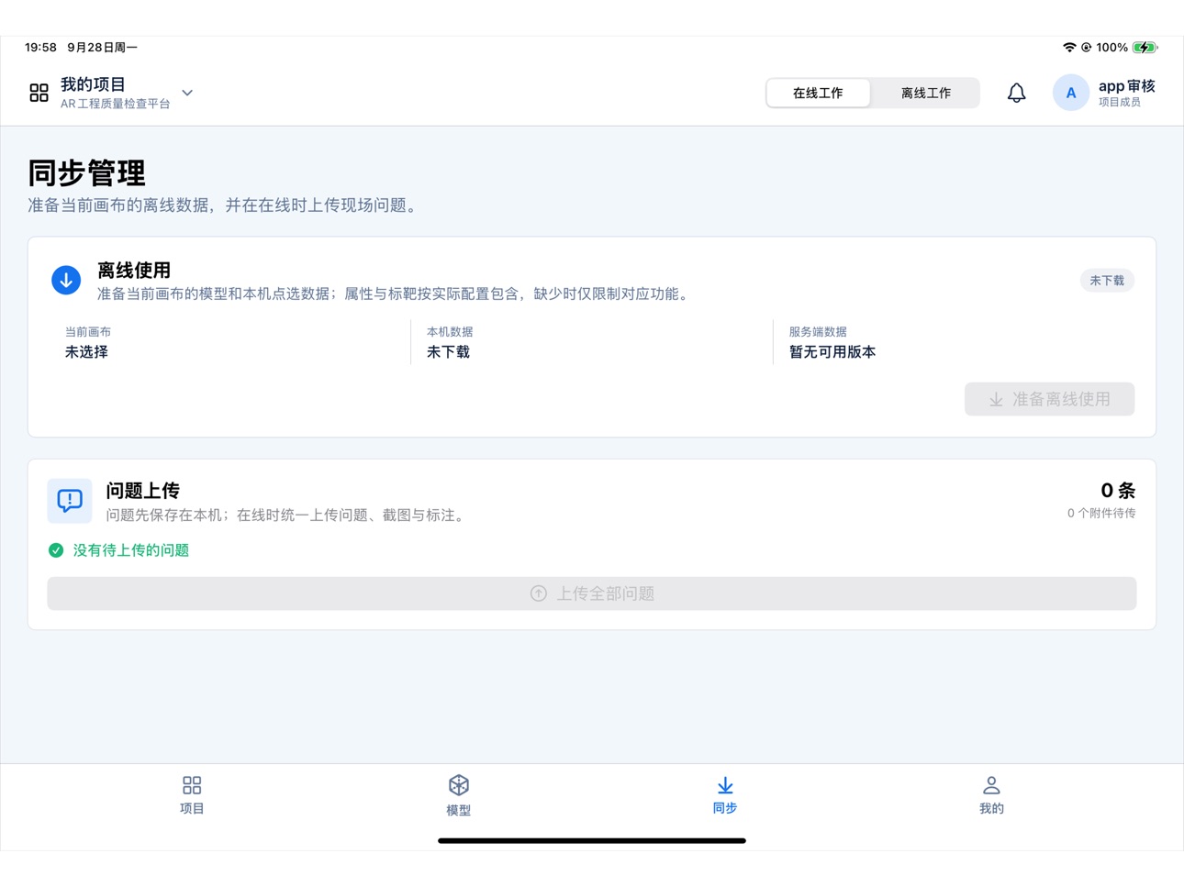This screenshot has width=1184, height=887.
Task: Click the 没有待上传的问题 status text
Action: (x=131, y=550)
